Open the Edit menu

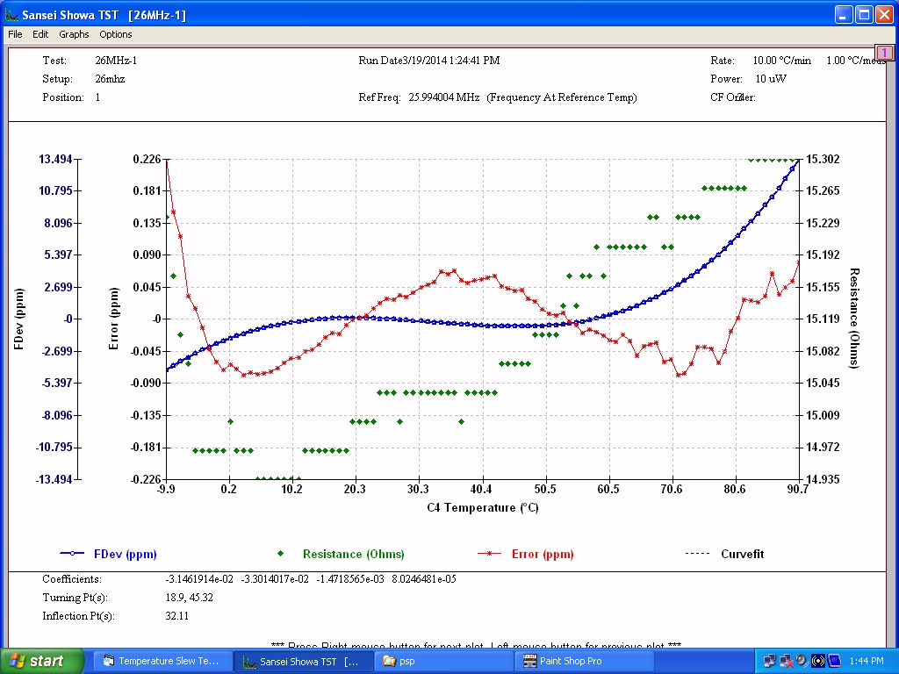point(40,34)
